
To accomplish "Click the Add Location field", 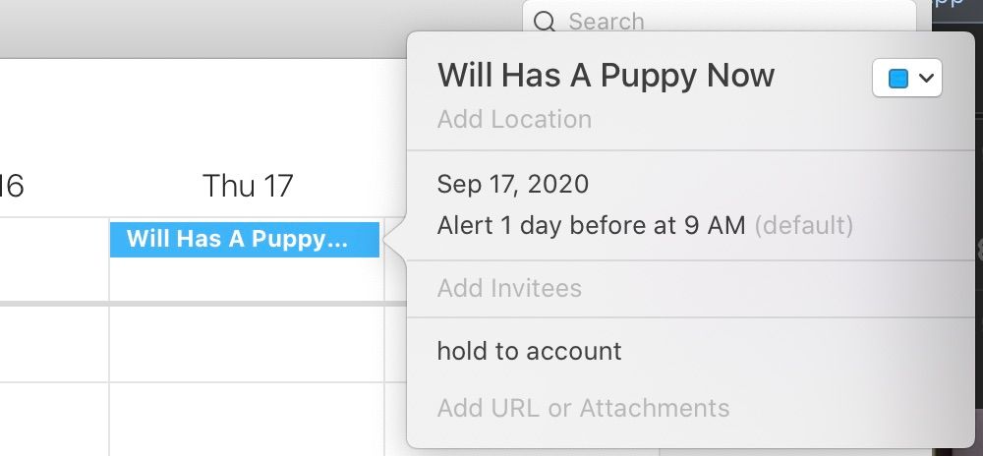I will (514, 120).
